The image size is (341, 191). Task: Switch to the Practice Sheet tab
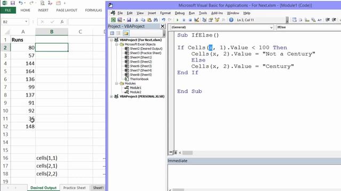(75, 188)
